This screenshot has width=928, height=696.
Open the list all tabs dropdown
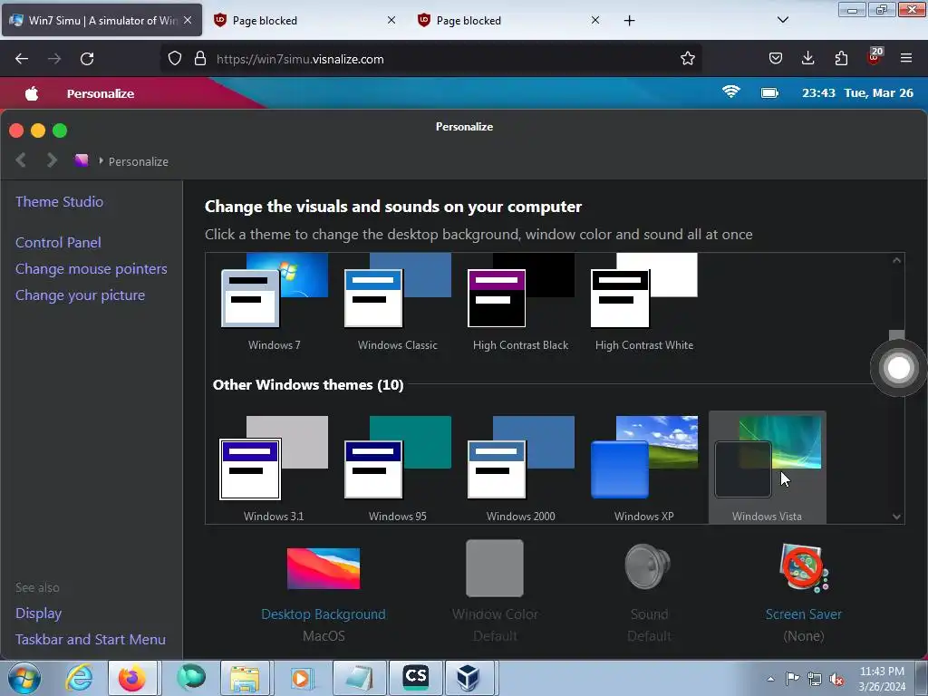tap(782, 20)
